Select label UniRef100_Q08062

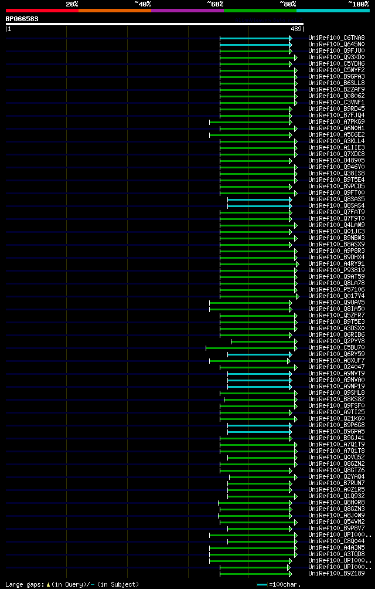pyautogui.click(x=336, y=96)
